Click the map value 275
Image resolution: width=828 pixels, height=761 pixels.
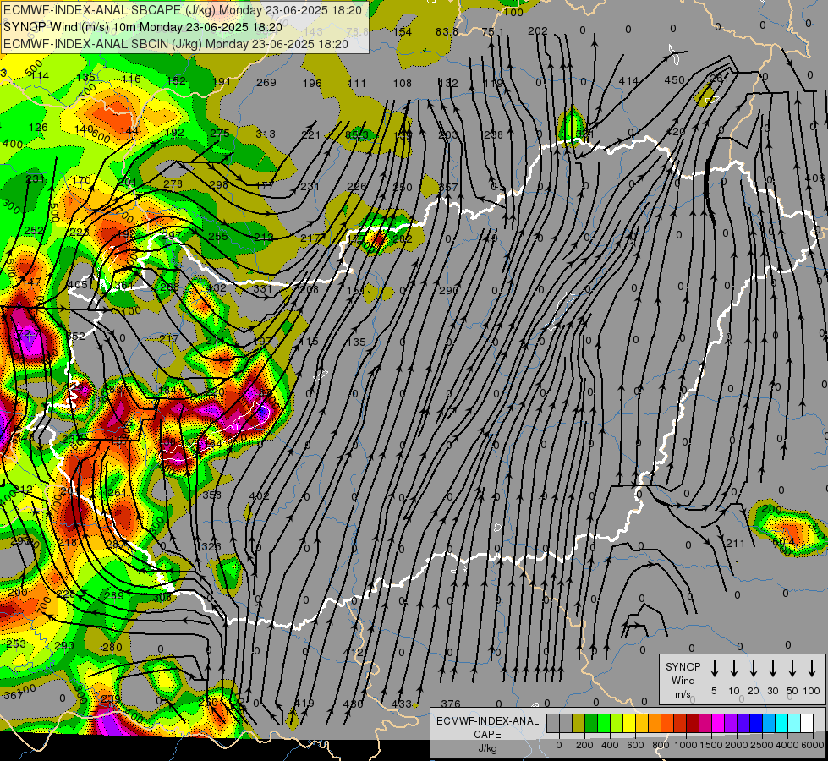click(220, 133)
